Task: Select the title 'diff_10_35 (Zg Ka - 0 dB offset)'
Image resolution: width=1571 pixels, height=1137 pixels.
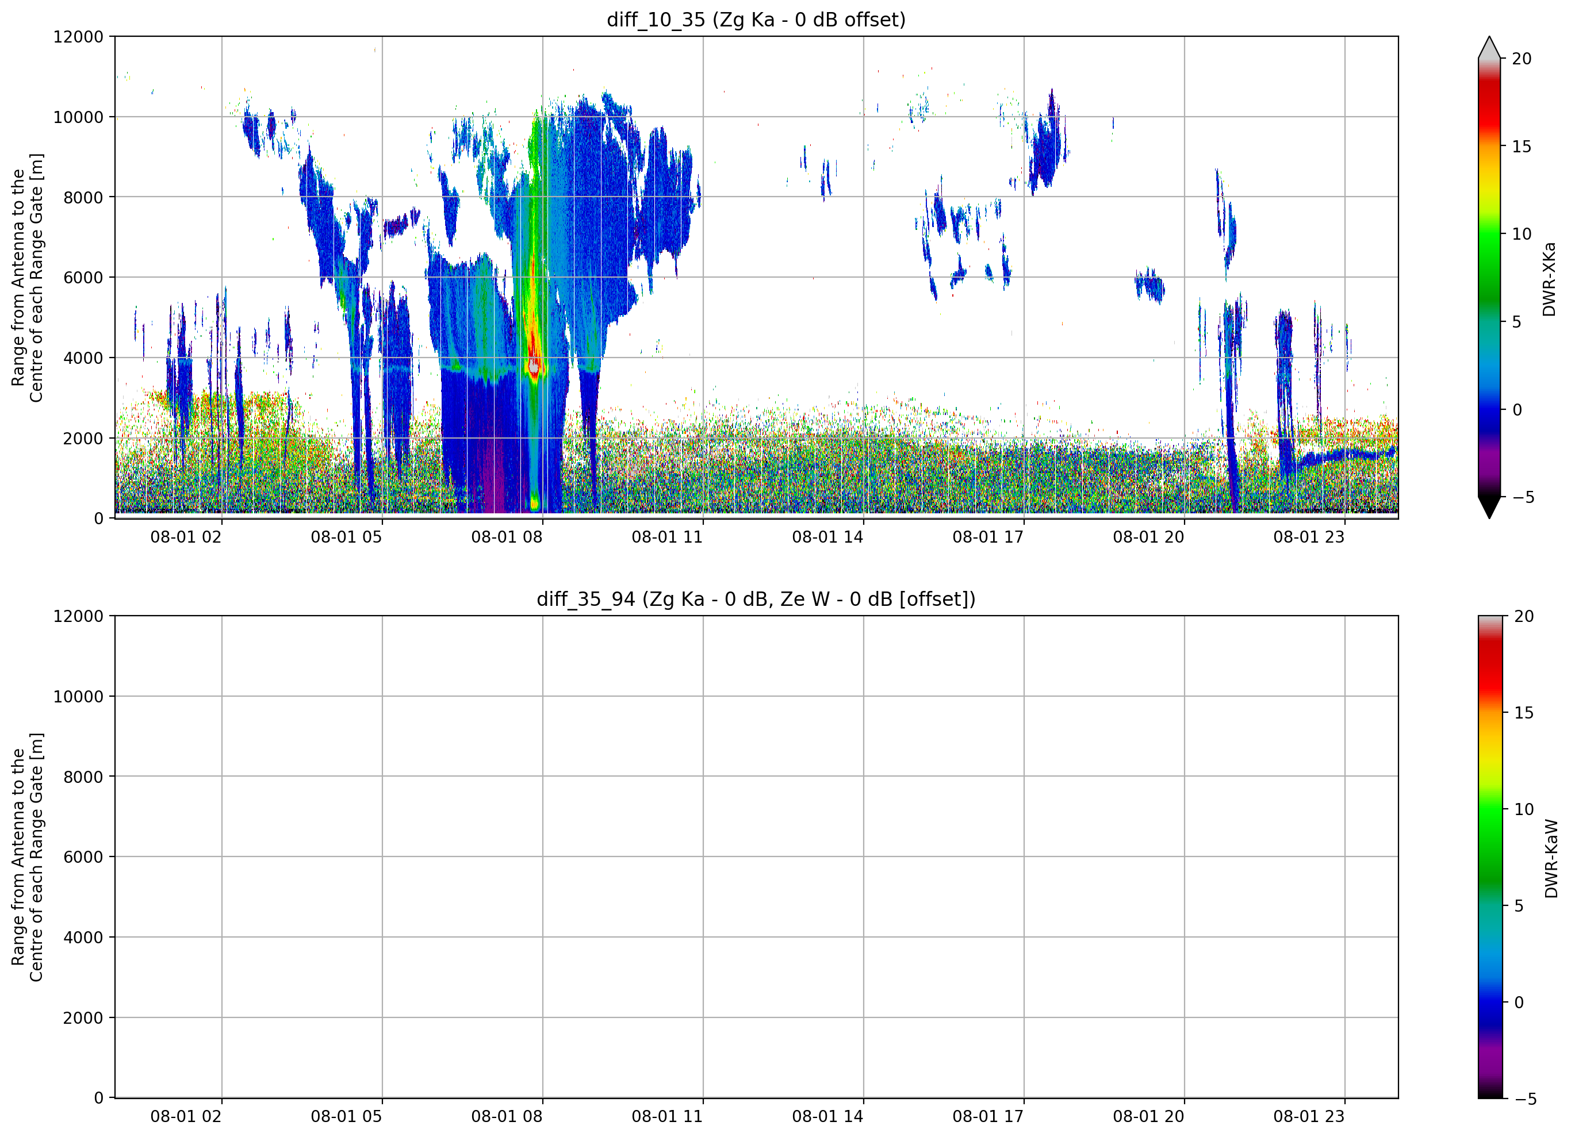Action: (756, 20)
